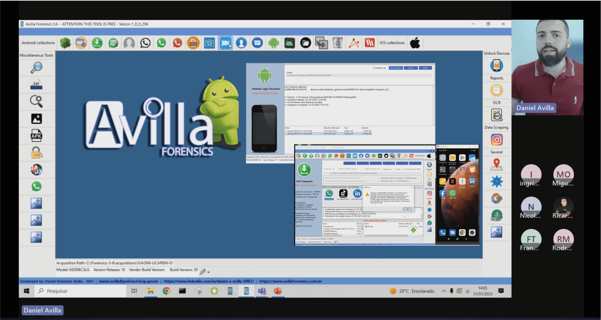Viewport: 601px width, 320px height.
Task: Launch APK Downgrade green download icon
Action: tap(97, 43)
